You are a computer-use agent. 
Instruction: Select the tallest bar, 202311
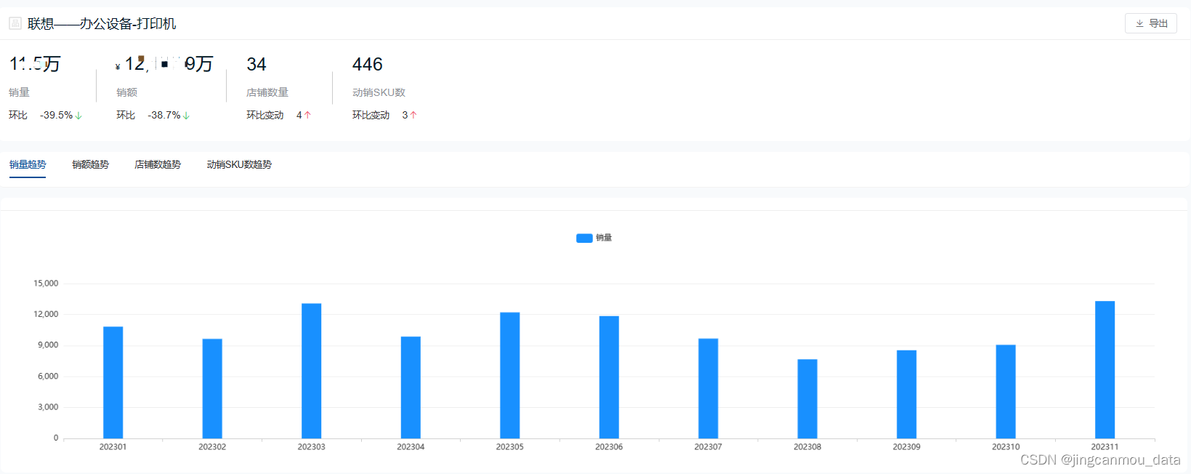[1105, 369]
